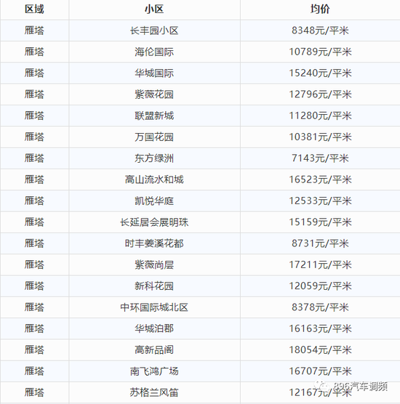This screenshot has height=404, width=400.
Task: Click the 区域 column header
Action: [x=34, y=9]
